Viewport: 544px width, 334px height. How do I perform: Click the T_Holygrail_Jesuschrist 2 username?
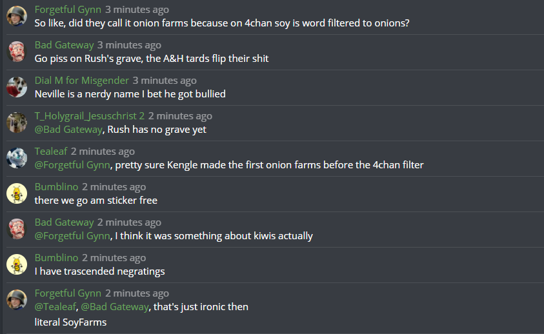[x=89, y=116]
